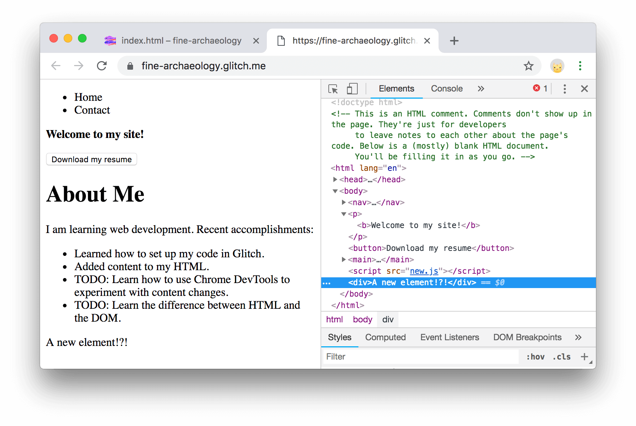This screenshot has width=636, height=426.
Task: Show more DevTools panels via chevrons
Action: click(481, 89)
